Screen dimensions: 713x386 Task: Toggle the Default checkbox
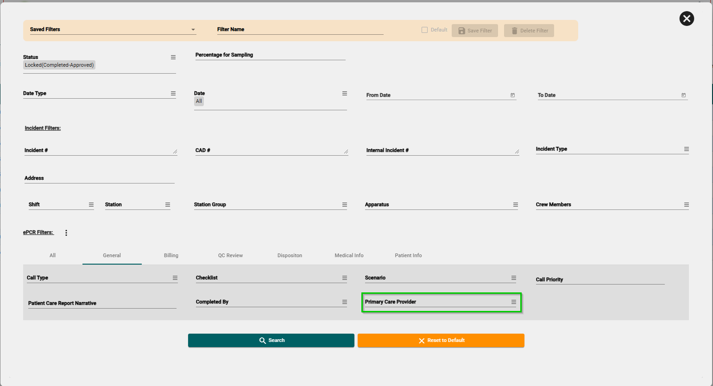click(x=424, y=30)
